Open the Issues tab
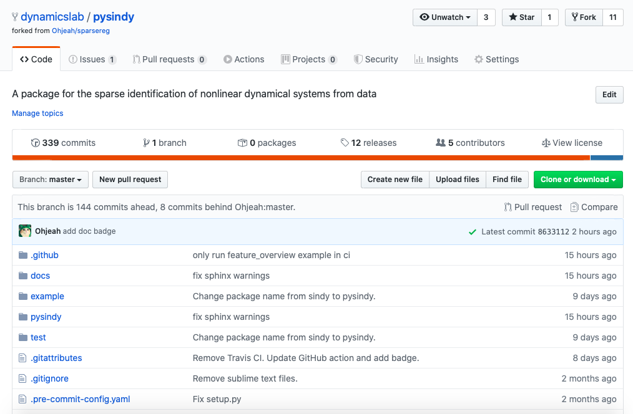The height and width of the screenshot is (414, 633). pyautogui.click(x=92, y=59)
